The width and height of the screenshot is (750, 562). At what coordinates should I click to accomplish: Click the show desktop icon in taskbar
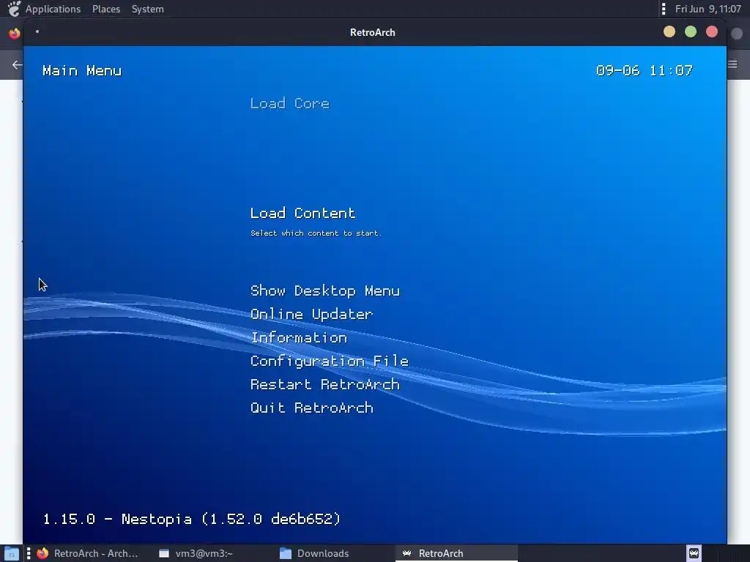click(11, 553)
